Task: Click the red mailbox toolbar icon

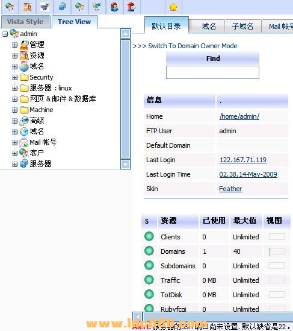Action: click(131, 7)
